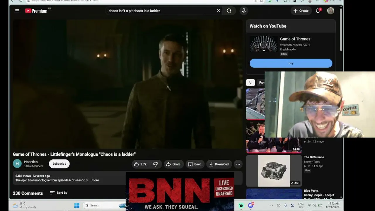Expand description with ...more
This screenshot has height=211, width=375.
tap(94, 180)
